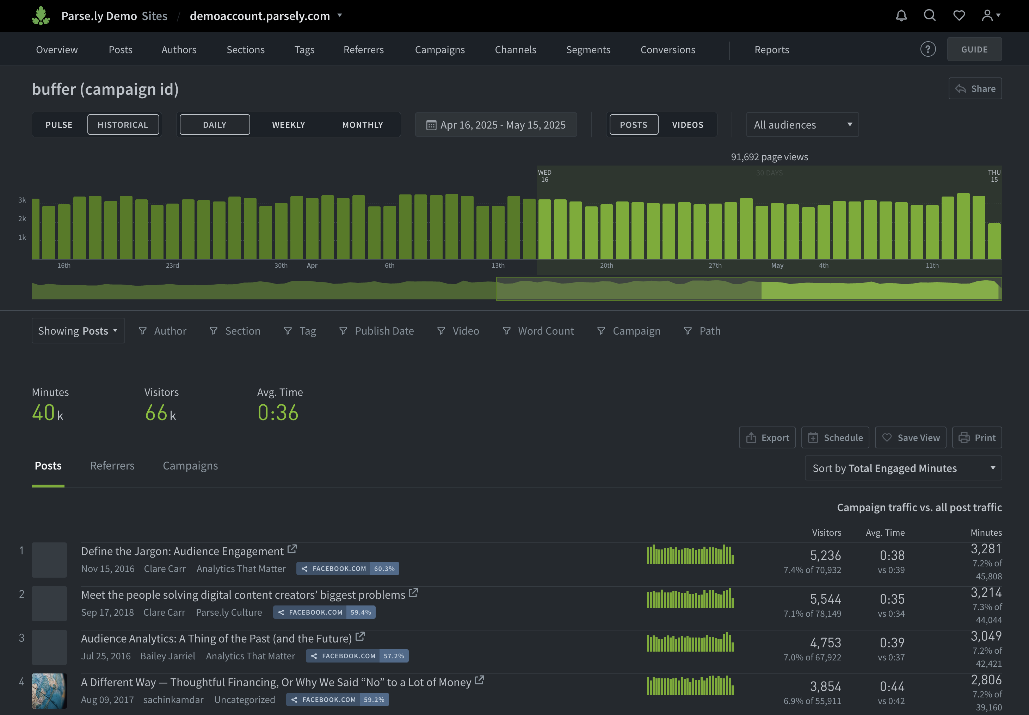This screenshot has width=1029, height=715.
Task: Toggle to POSTS content type
Action: [634, 125]
